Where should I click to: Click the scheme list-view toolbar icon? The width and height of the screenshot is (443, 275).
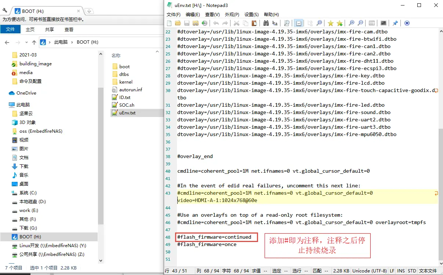(372, 23)
